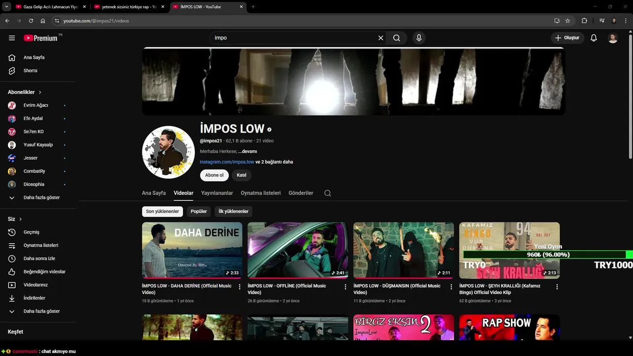Viewport: 633px width, 356px height.
Task: Open browser extensions puzzle icon
Action: pos(584,21)
